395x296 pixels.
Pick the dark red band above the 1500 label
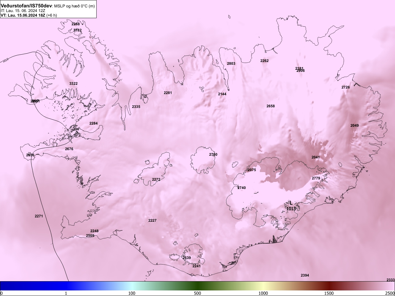click(x=329, y=286)
